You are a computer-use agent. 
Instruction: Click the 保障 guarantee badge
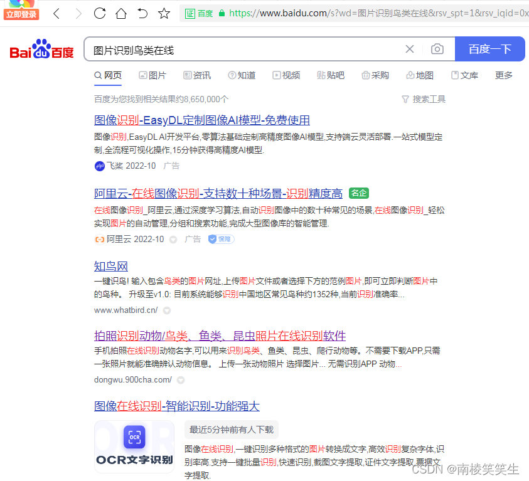(221, 239)
